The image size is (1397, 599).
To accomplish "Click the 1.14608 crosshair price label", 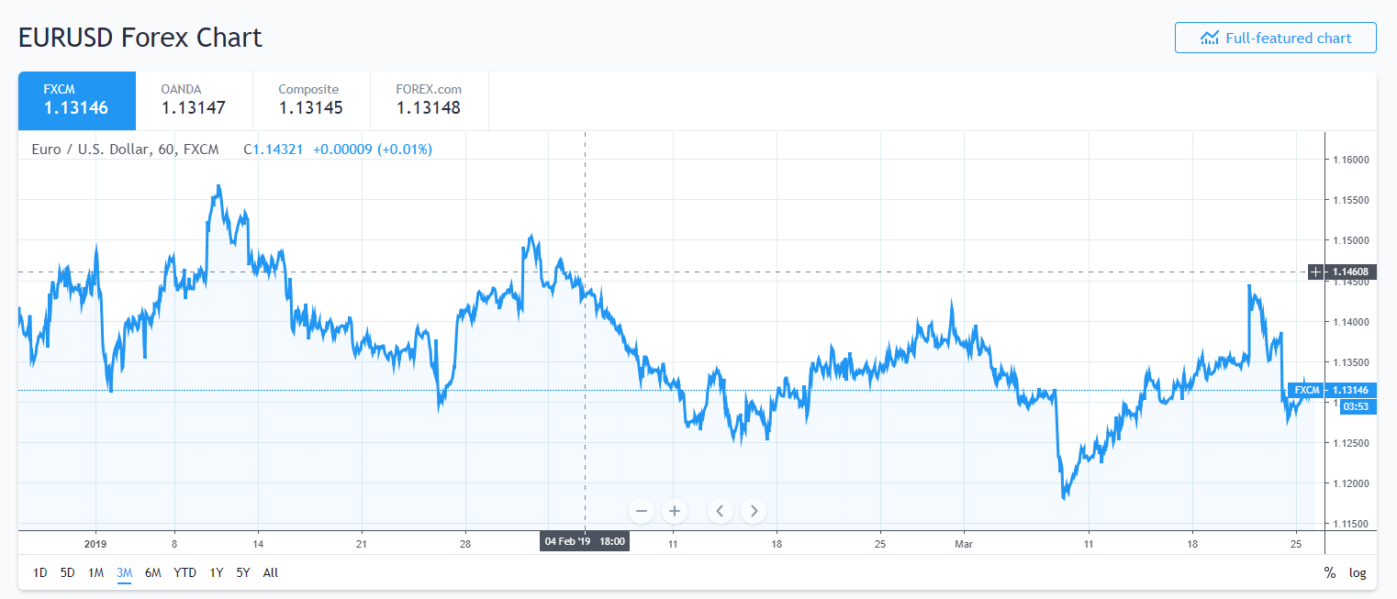I will coord(1350,272).
